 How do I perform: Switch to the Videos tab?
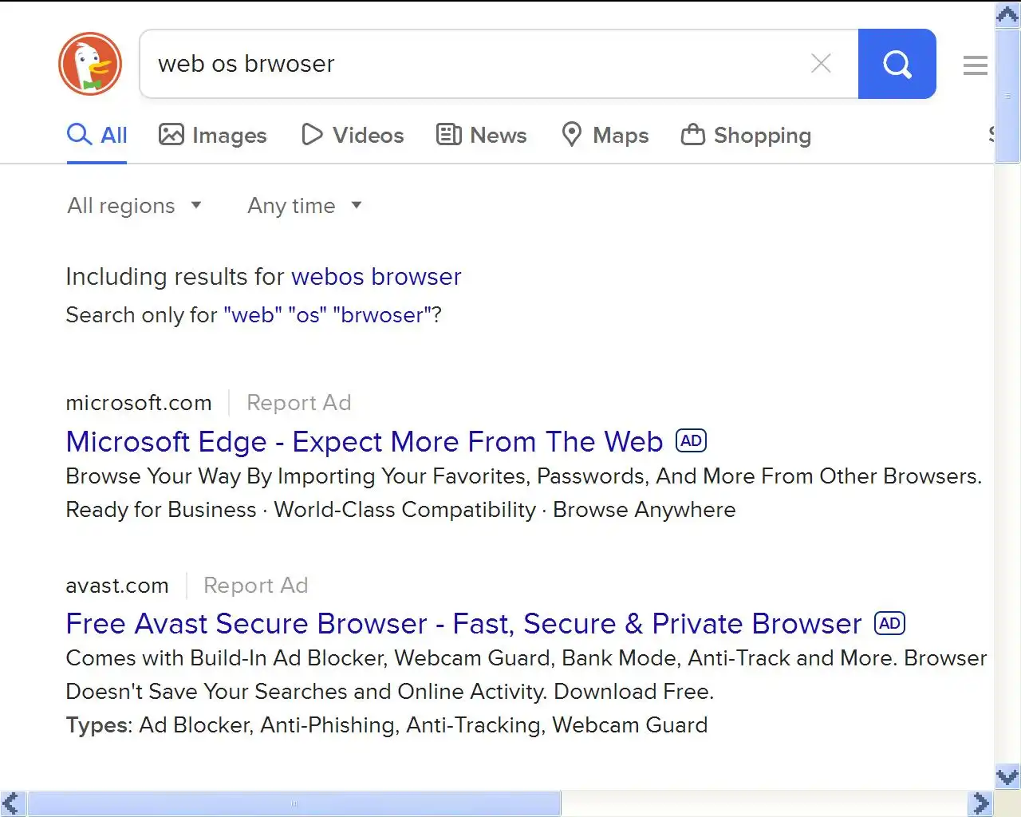353,136
